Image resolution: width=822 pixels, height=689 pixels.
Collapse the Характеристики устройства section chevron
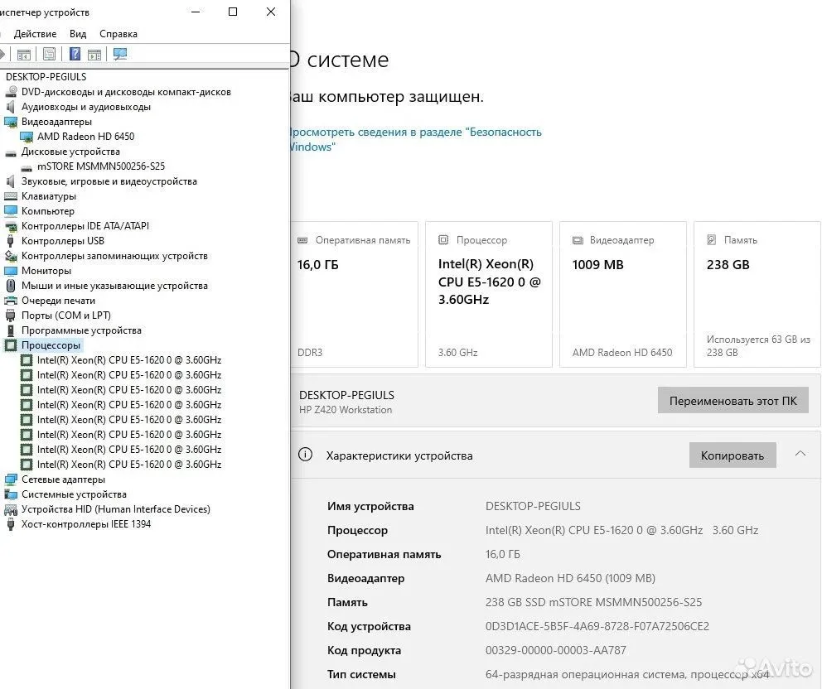[800, 454]
